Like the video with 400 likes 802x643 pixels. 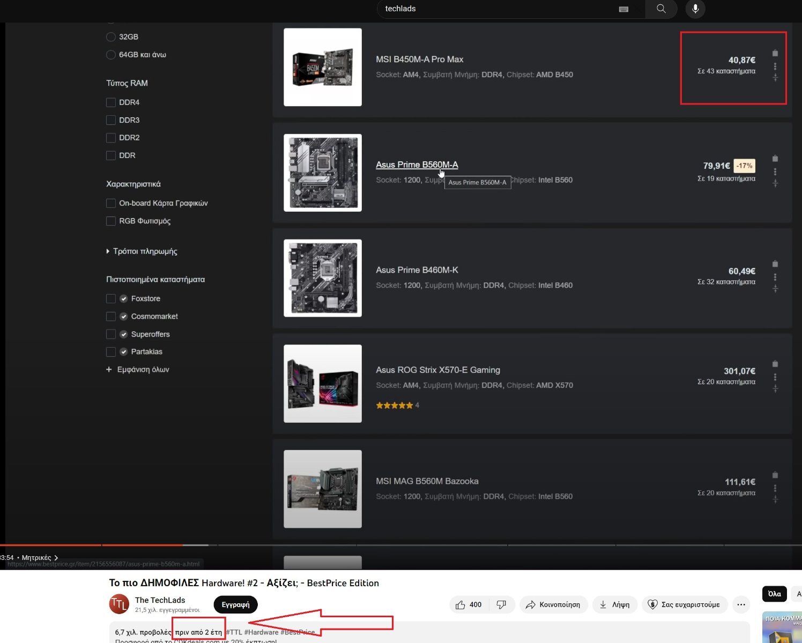tap(469, 604)
